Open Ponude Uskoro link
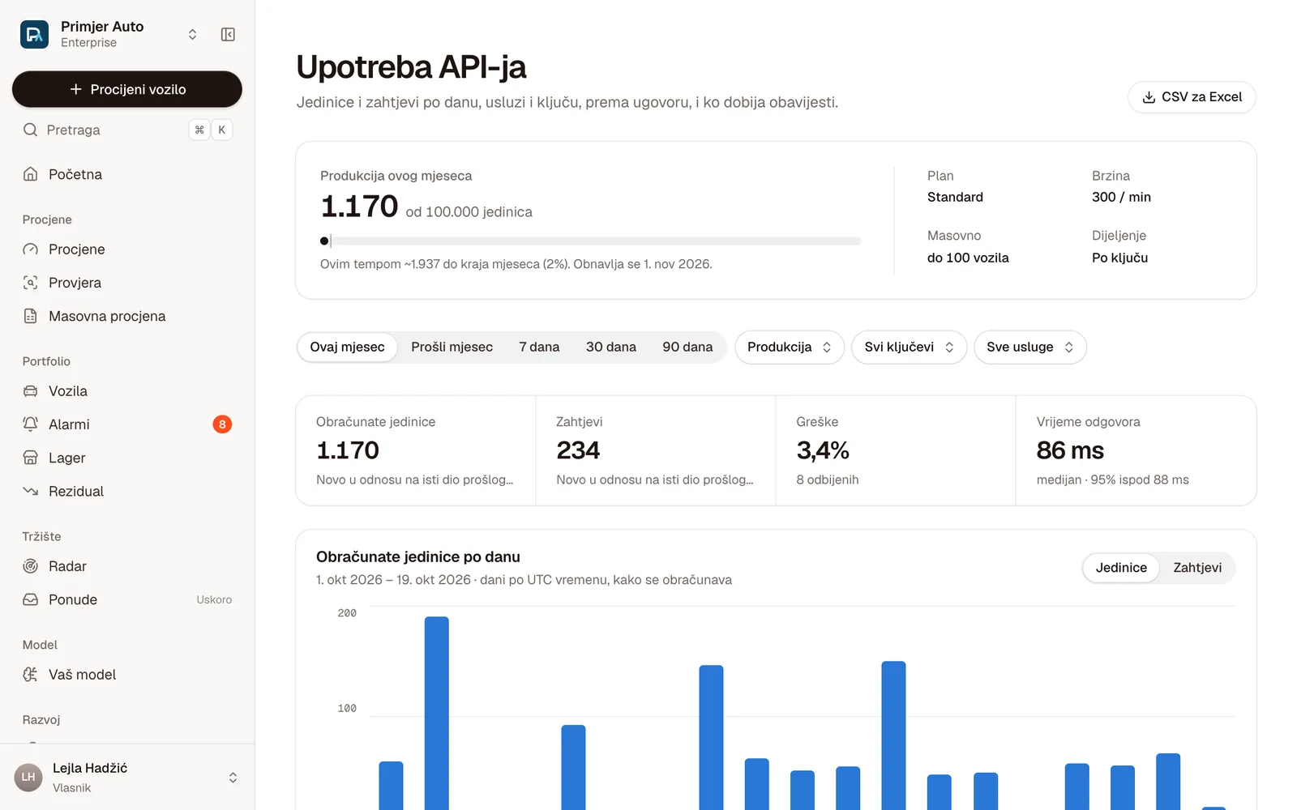The image size is (1297, 810). [127, 599]
